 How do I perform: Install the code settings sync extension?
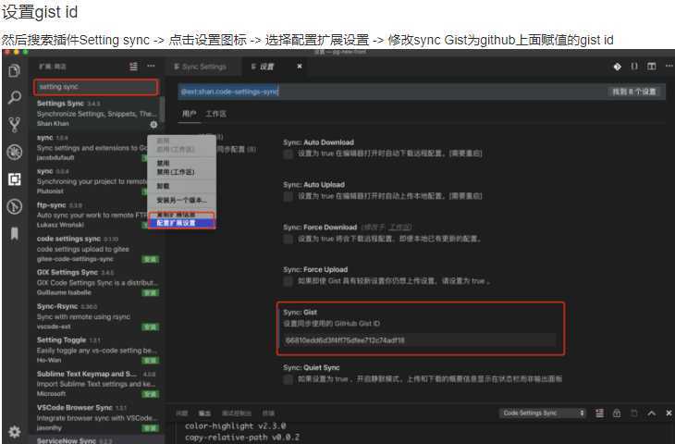[x=151, y=259]
